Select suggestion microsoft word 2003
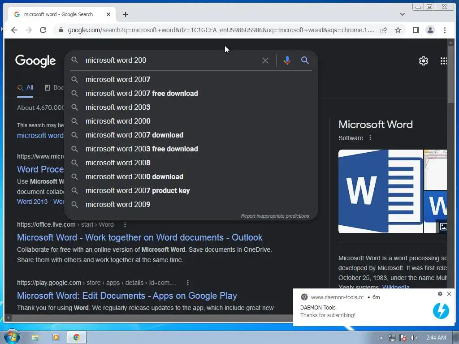459x344 pixels. 191,107
